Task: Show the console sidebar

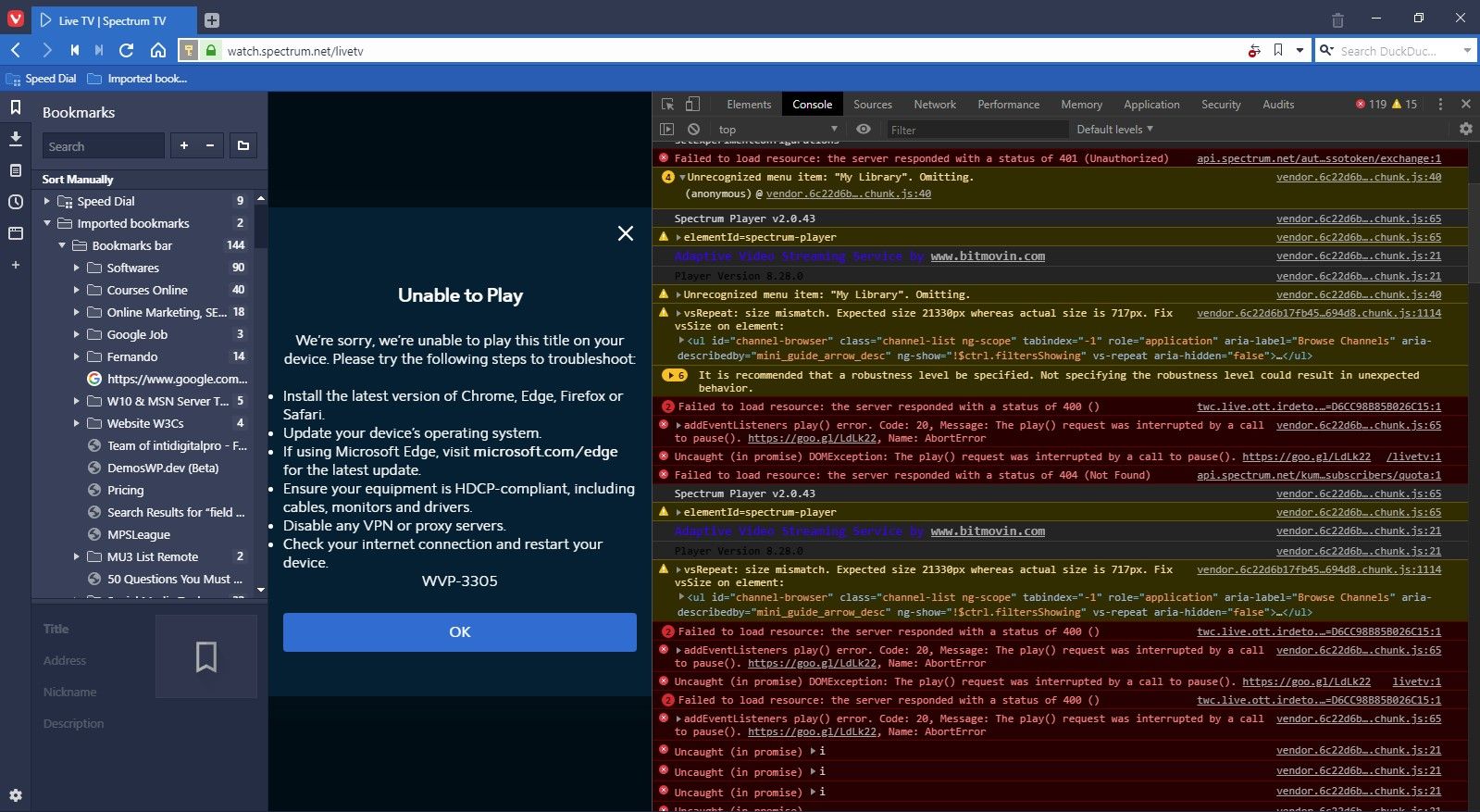Action: point(666,130)
